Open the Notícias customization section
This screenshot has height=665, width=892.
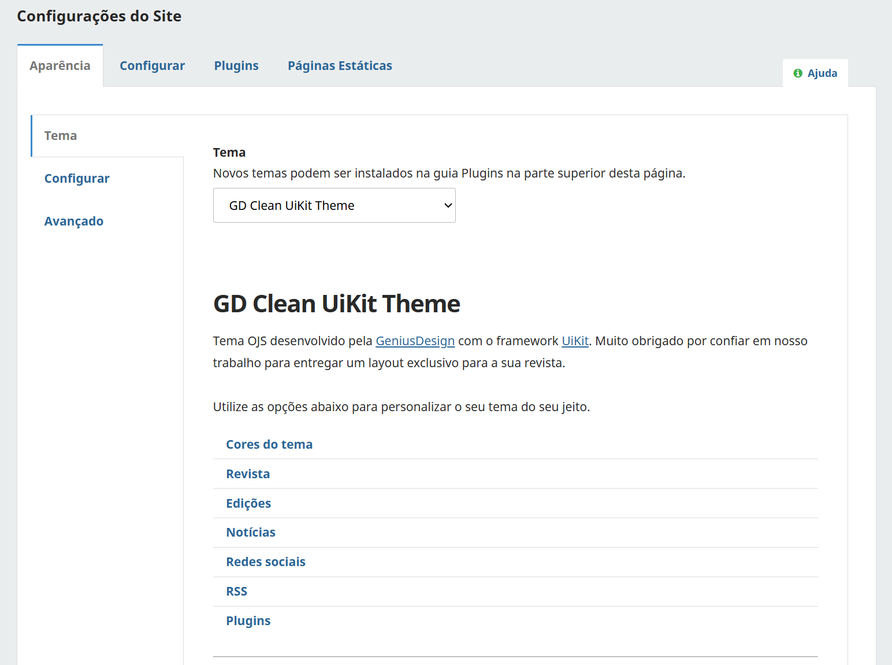[x=251, y=532]
